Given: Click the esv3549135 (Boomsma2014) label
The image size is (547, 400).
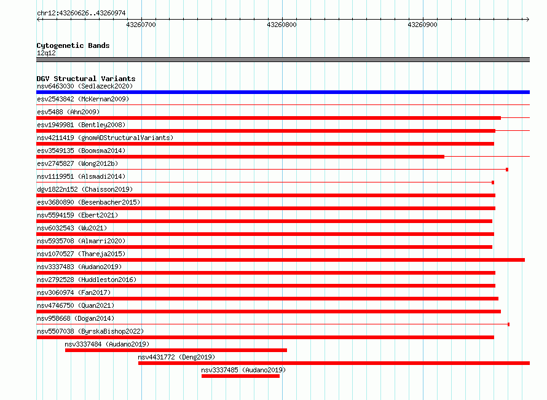Looking at the screenshot, I should 81,151.
